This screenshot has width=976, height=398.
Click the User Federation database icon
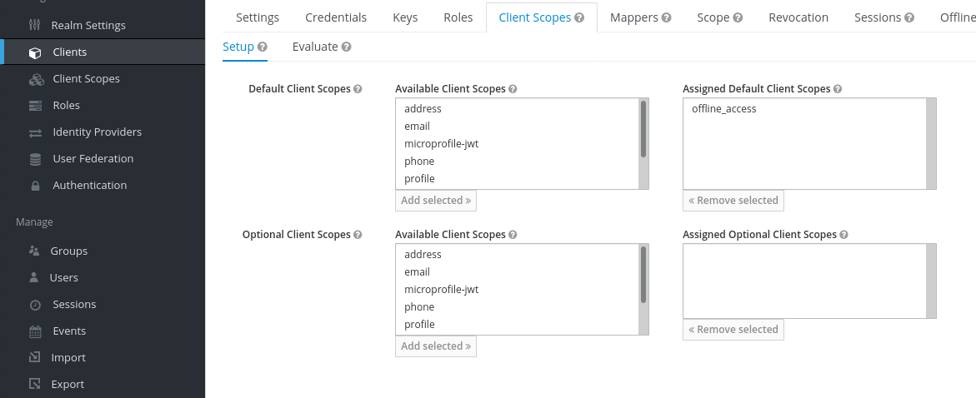(36, 159)
